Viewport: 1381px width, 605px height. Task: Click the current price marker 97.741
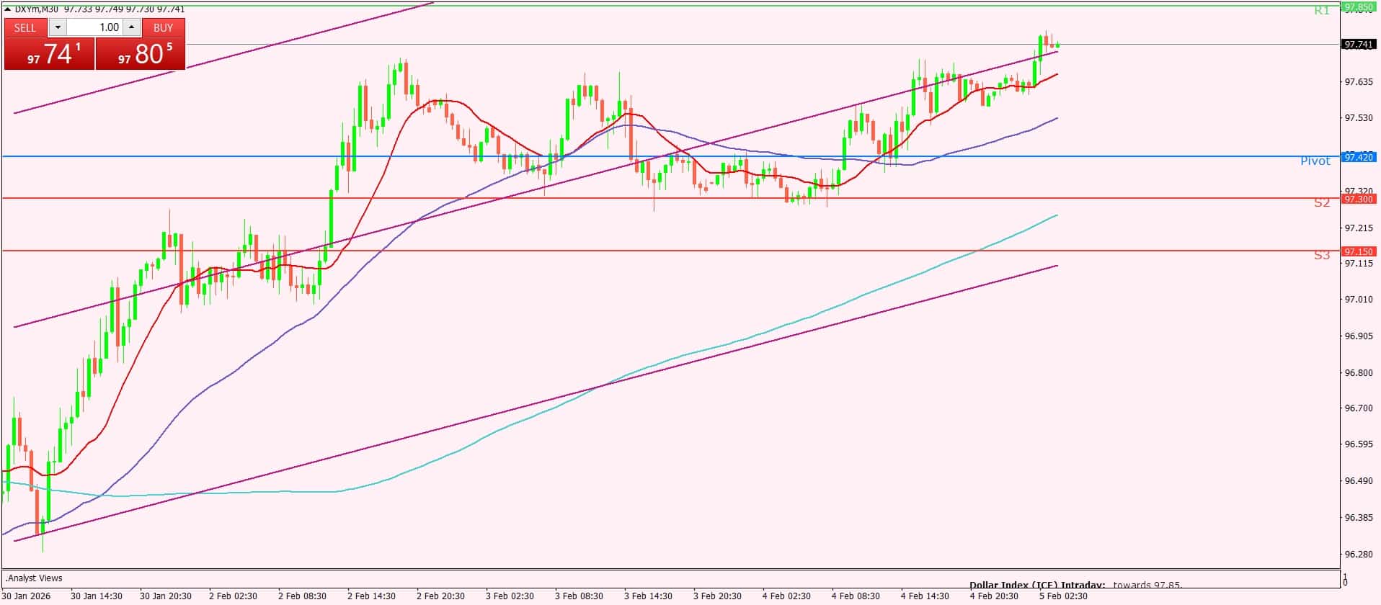pos(1358,45)
